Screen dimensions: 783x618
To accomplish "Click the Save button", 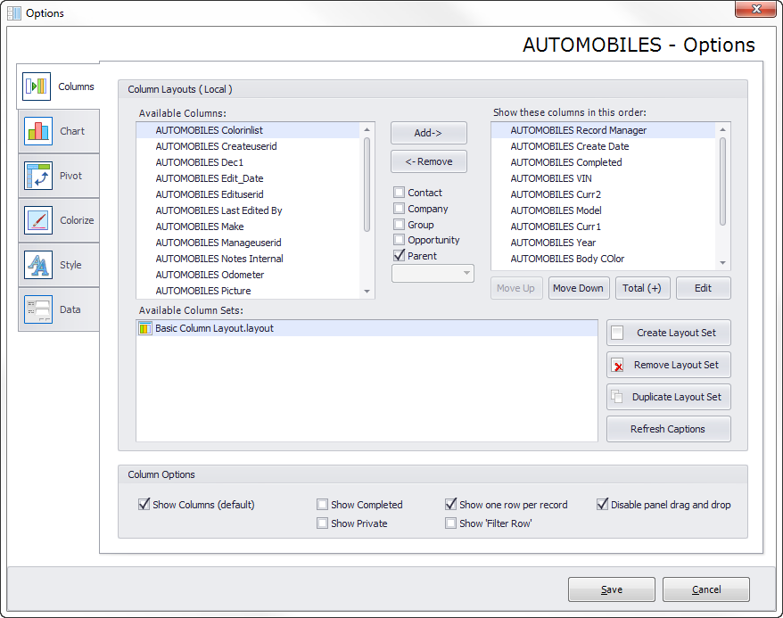I will coord(611,589).
